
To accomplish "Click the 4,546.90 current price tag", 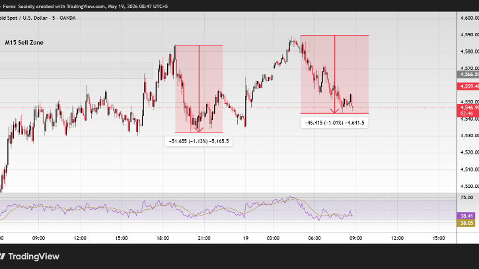I will pos(468,107).
